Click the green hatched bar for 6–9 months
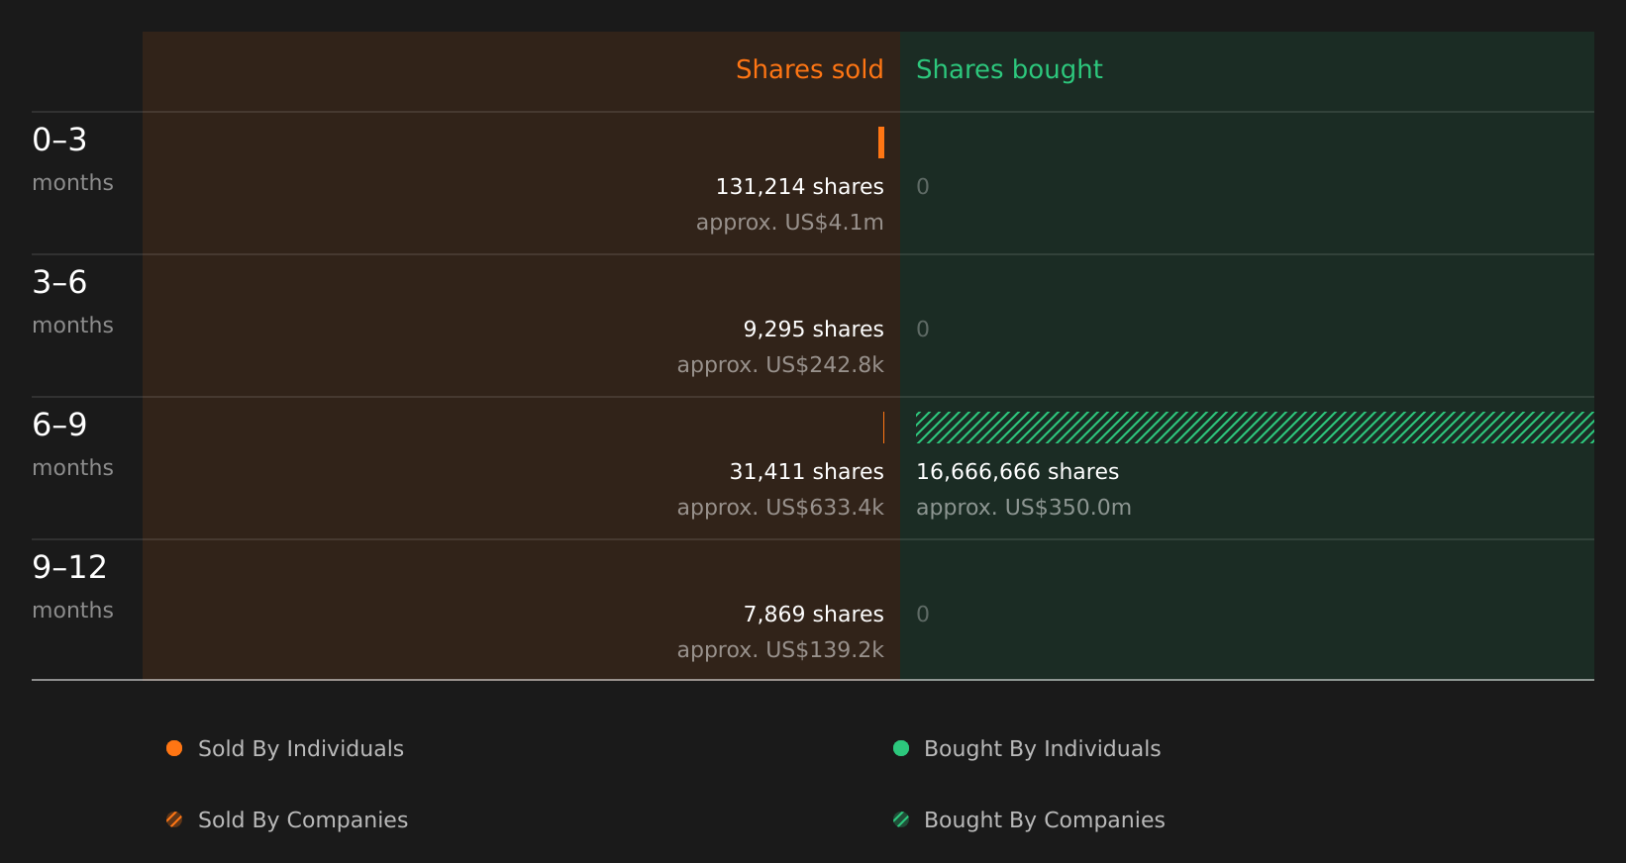Viewport: 1626px width, 863px height. (1255, 428)
